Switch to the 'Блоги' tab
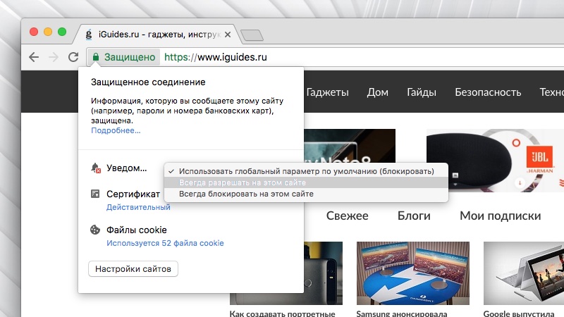 414,216
